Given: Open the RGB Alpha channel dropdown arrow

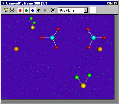Looking at the screenshot, I should 86,10.
